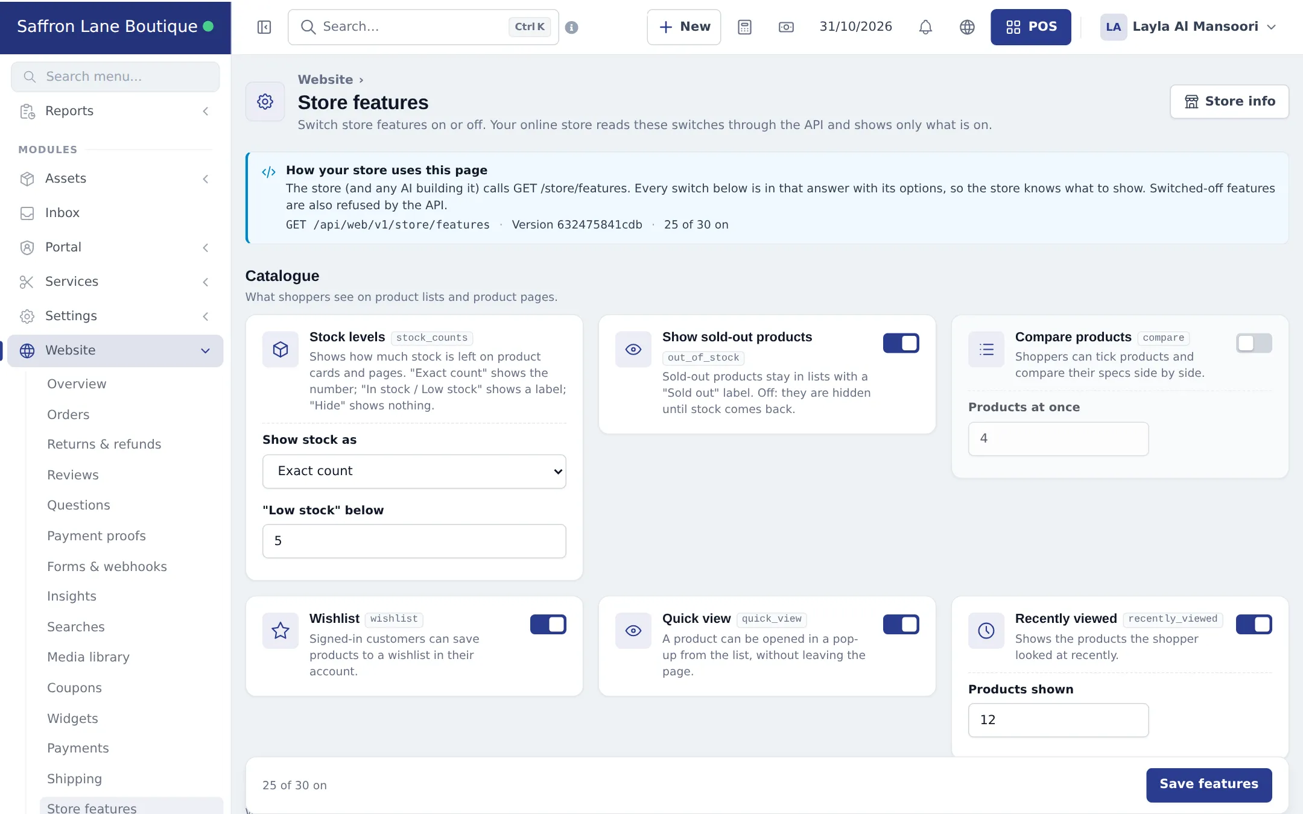Open the Store info button

pyautogui.click(x=1229, y=101)
